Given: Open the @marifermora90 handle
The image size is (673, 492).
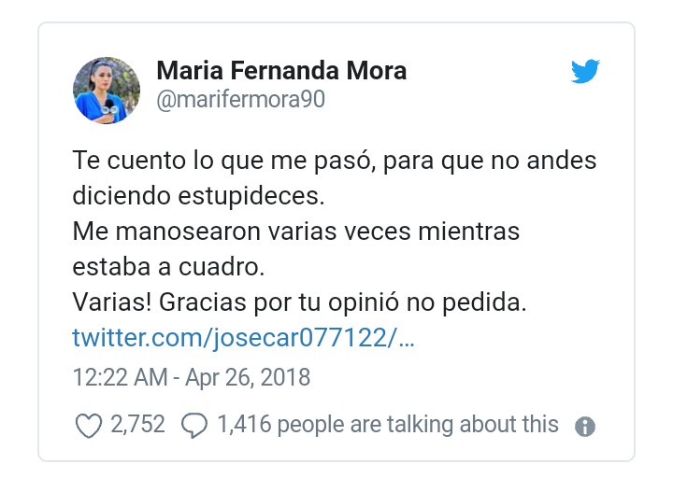Looking at the screenshot, I should point(240,100).
